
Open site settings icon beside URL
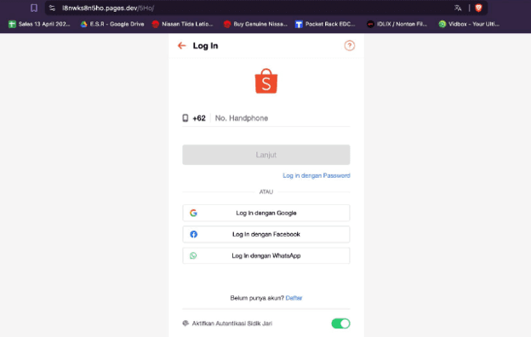pyautogui.click(x=52, y=8)
